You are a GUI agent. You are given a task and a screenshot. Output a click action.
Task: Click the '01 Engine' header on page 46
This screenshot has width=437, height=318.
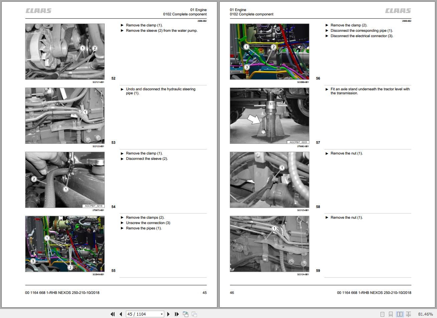click(238, 10)
